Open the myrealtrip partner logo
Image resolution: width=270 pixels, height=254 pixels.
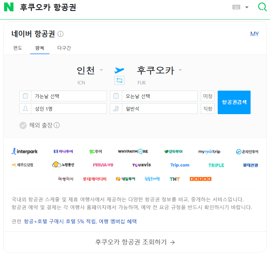pos(209,151)
